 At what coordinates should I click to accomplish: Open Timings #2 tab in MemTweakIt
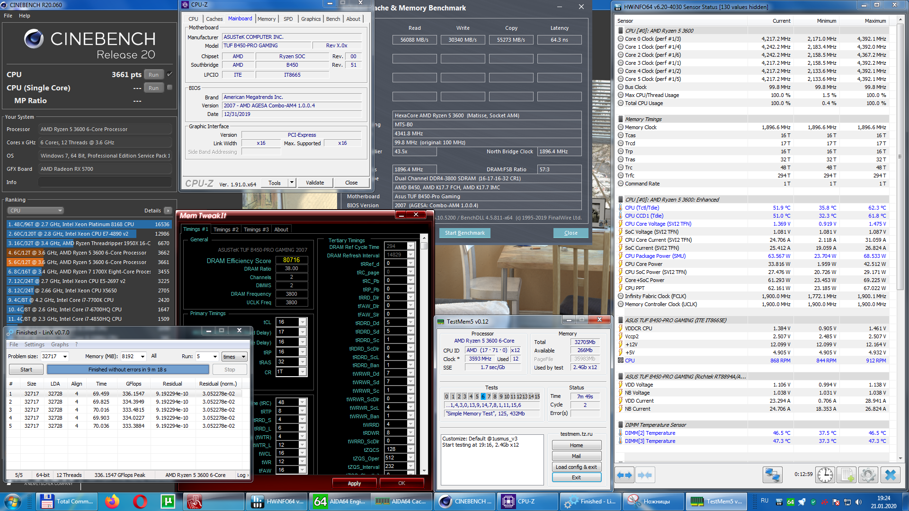226,229
